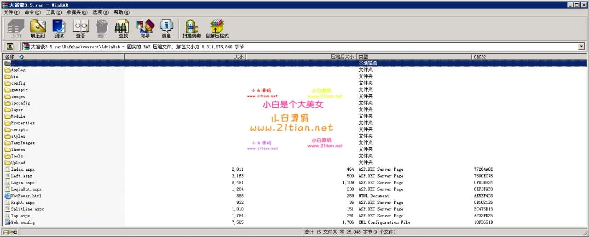Open the File (文件) menu
The image size is (589, 237).
click(8, 12)
